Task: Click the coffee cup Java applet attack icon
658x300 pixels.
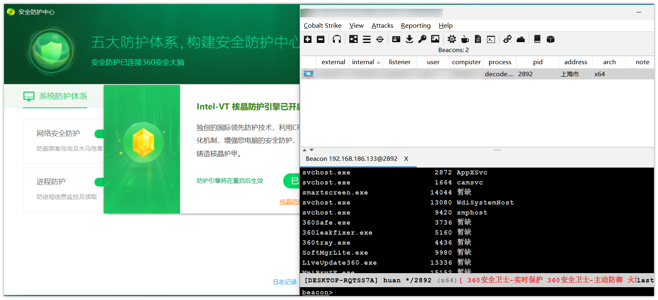Action: (x=465, y=39)
